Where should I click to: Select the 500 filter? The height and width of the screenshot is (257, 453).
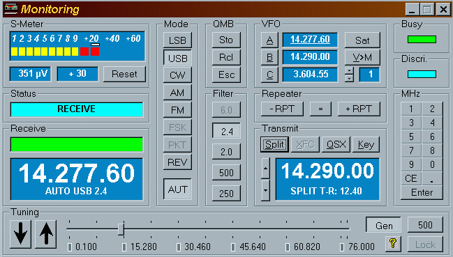click(x=226, y=172)
